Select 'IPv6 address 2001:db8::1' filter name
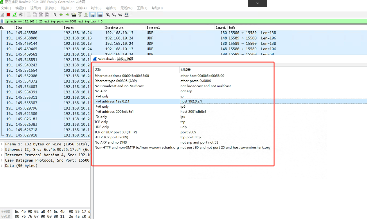 114,112
